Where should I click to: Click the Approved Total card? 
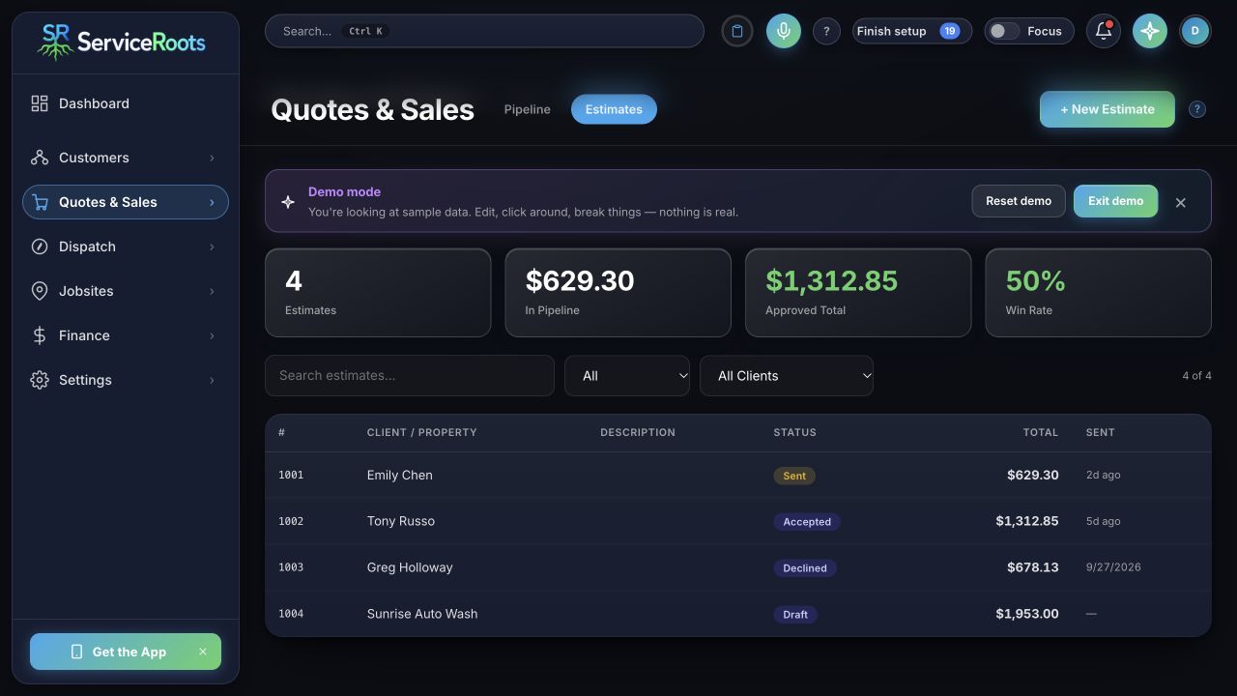[x=858, y=293]
